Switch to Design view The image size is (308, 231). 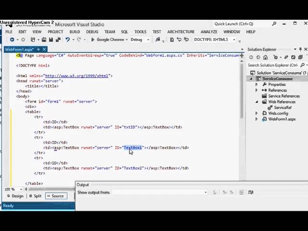(15, 196)
